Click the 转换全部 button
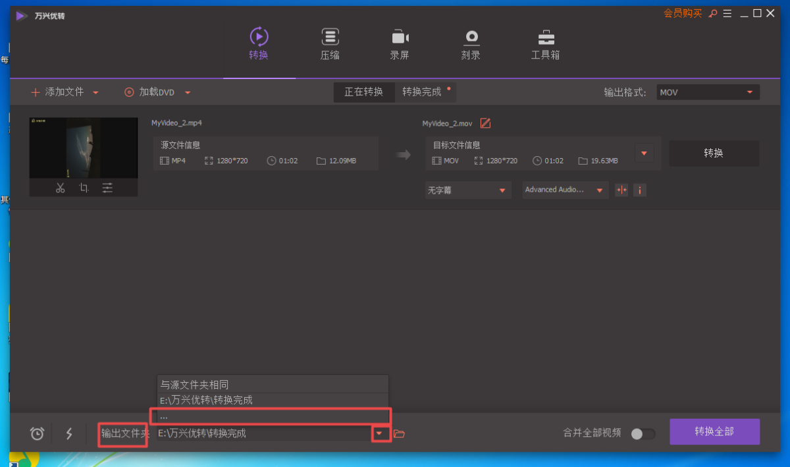The height and width of the screenshot is (467, 790). [x=714, y=432]
